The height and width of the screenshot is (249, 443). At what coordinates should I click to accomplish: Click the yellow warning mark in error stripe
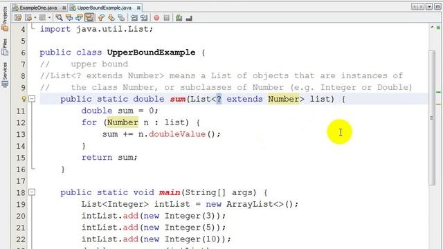[x=438, y=104]
